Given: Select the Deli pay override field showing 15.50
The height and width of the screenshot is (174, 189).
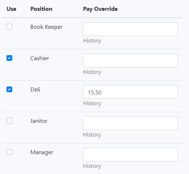Looking at the screenshot, I should click(131, 92).
